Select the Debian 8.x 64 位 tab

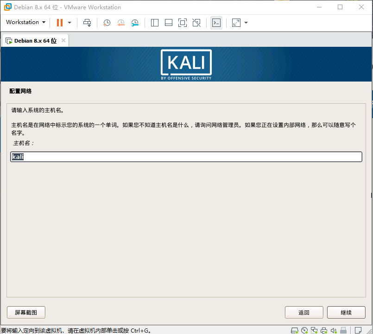pos(35,41)
